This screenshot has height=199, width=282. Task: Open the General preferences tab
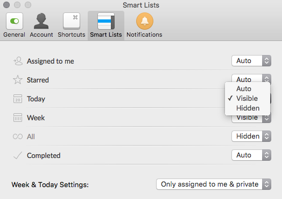(14, 25)
